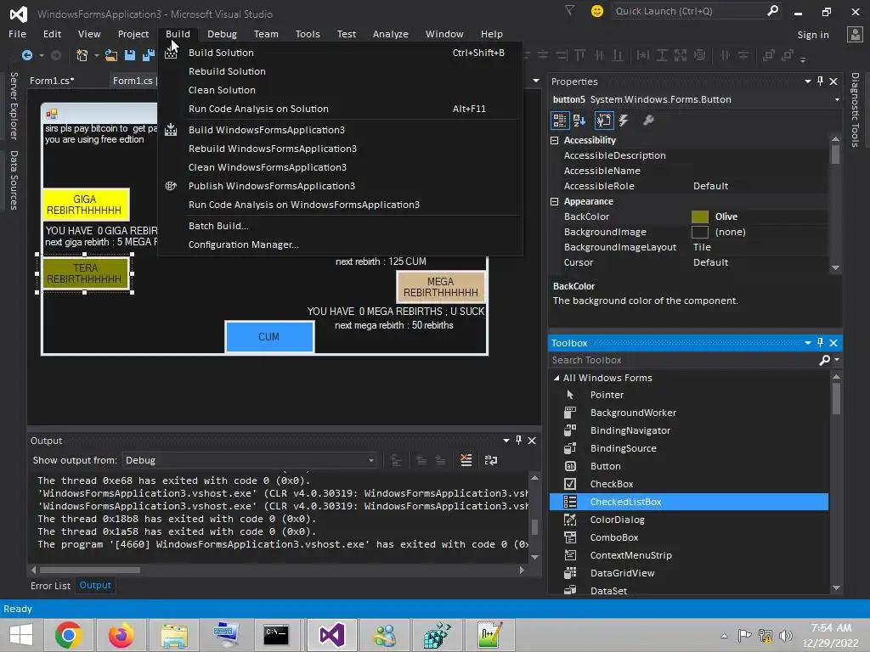Click the Properties page icon in Properties panel

coord(604,120)
